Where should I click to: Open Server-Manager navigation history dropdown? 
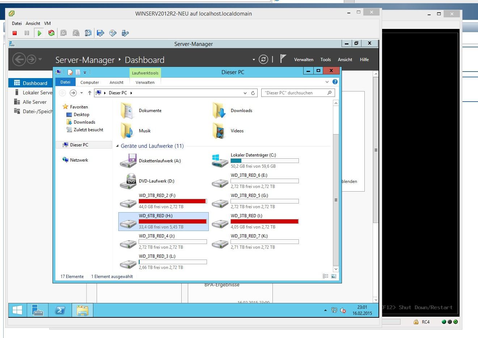pos(40,59)
